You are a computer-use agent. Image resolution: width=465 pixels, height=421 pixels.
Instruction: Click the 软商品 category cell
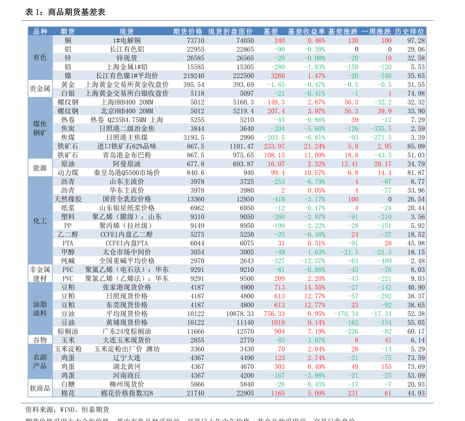40,388
